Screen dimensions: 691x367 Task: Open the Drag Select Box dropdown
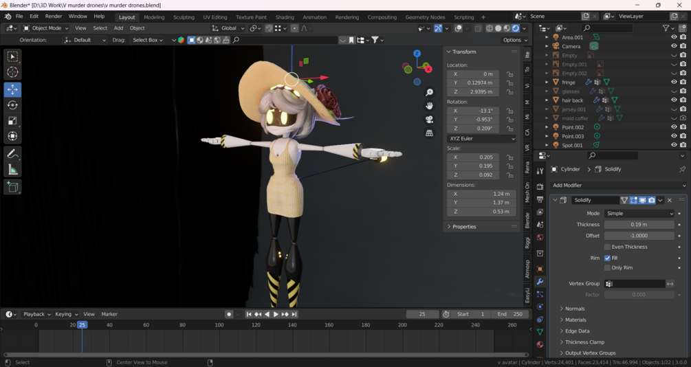148,40
